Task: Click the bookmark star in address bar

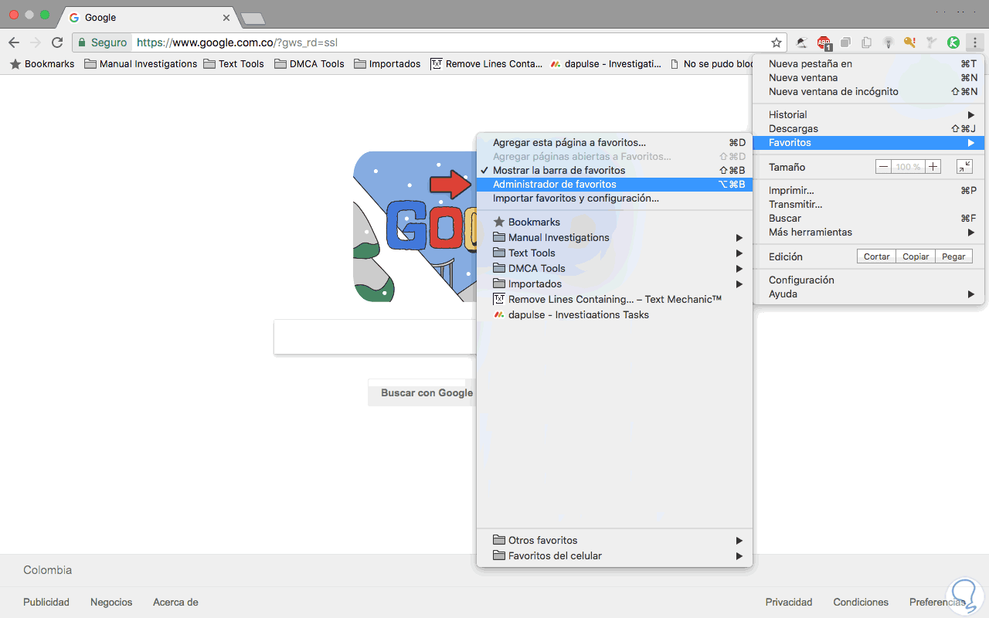Action: click(777, 42)
